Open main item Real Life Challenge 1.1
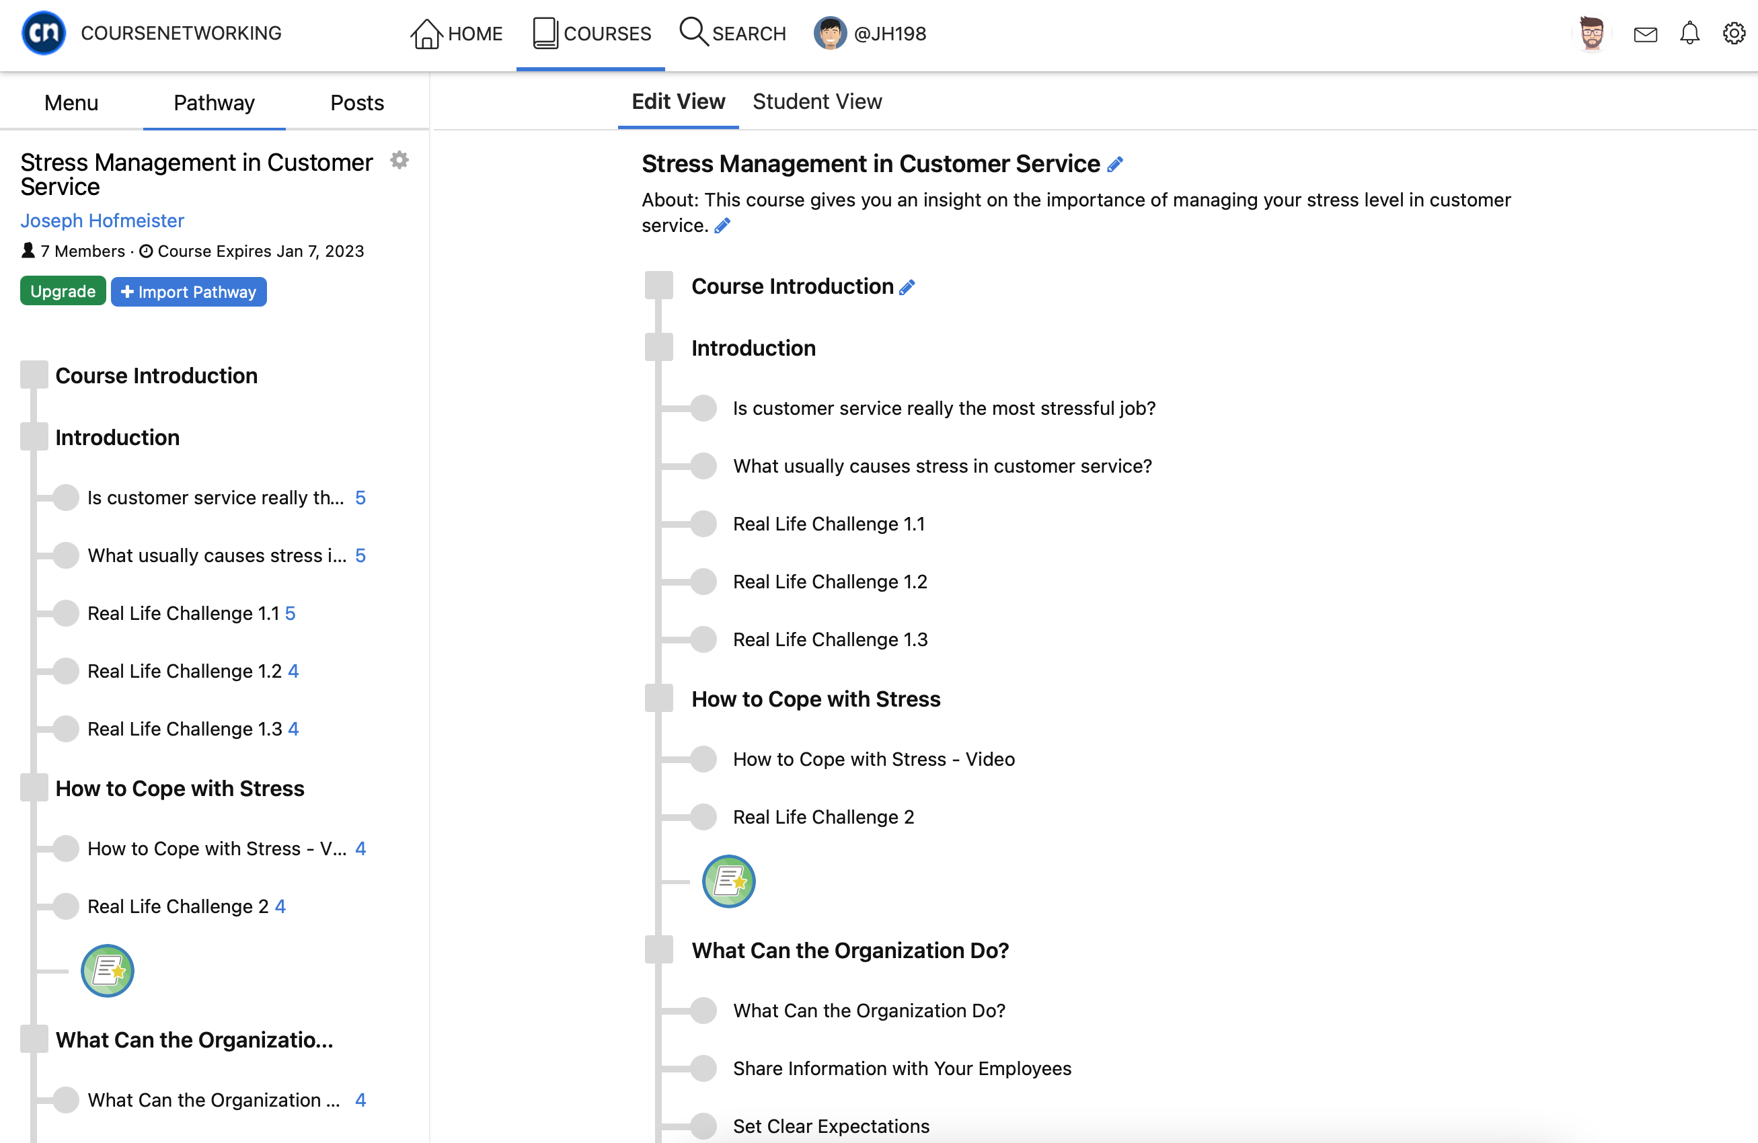The height and width of the screenshot is (1143, 1758). (x=829, y=524)
